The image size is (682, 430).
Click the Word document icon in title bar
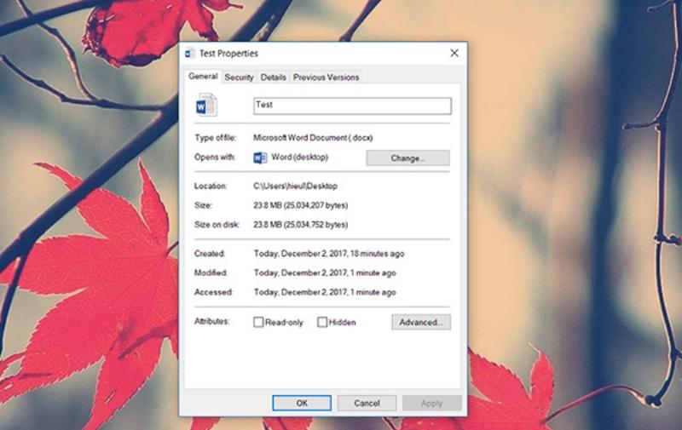tap(189, 54)
